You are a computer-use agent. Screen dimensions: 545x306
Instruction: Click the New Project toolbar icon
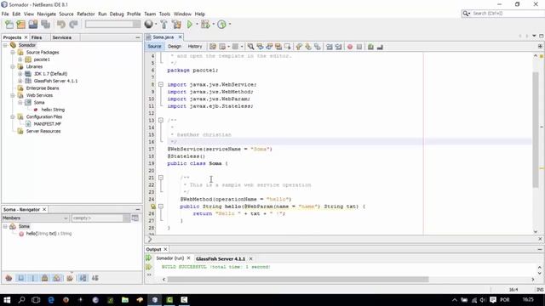[20, 25]
